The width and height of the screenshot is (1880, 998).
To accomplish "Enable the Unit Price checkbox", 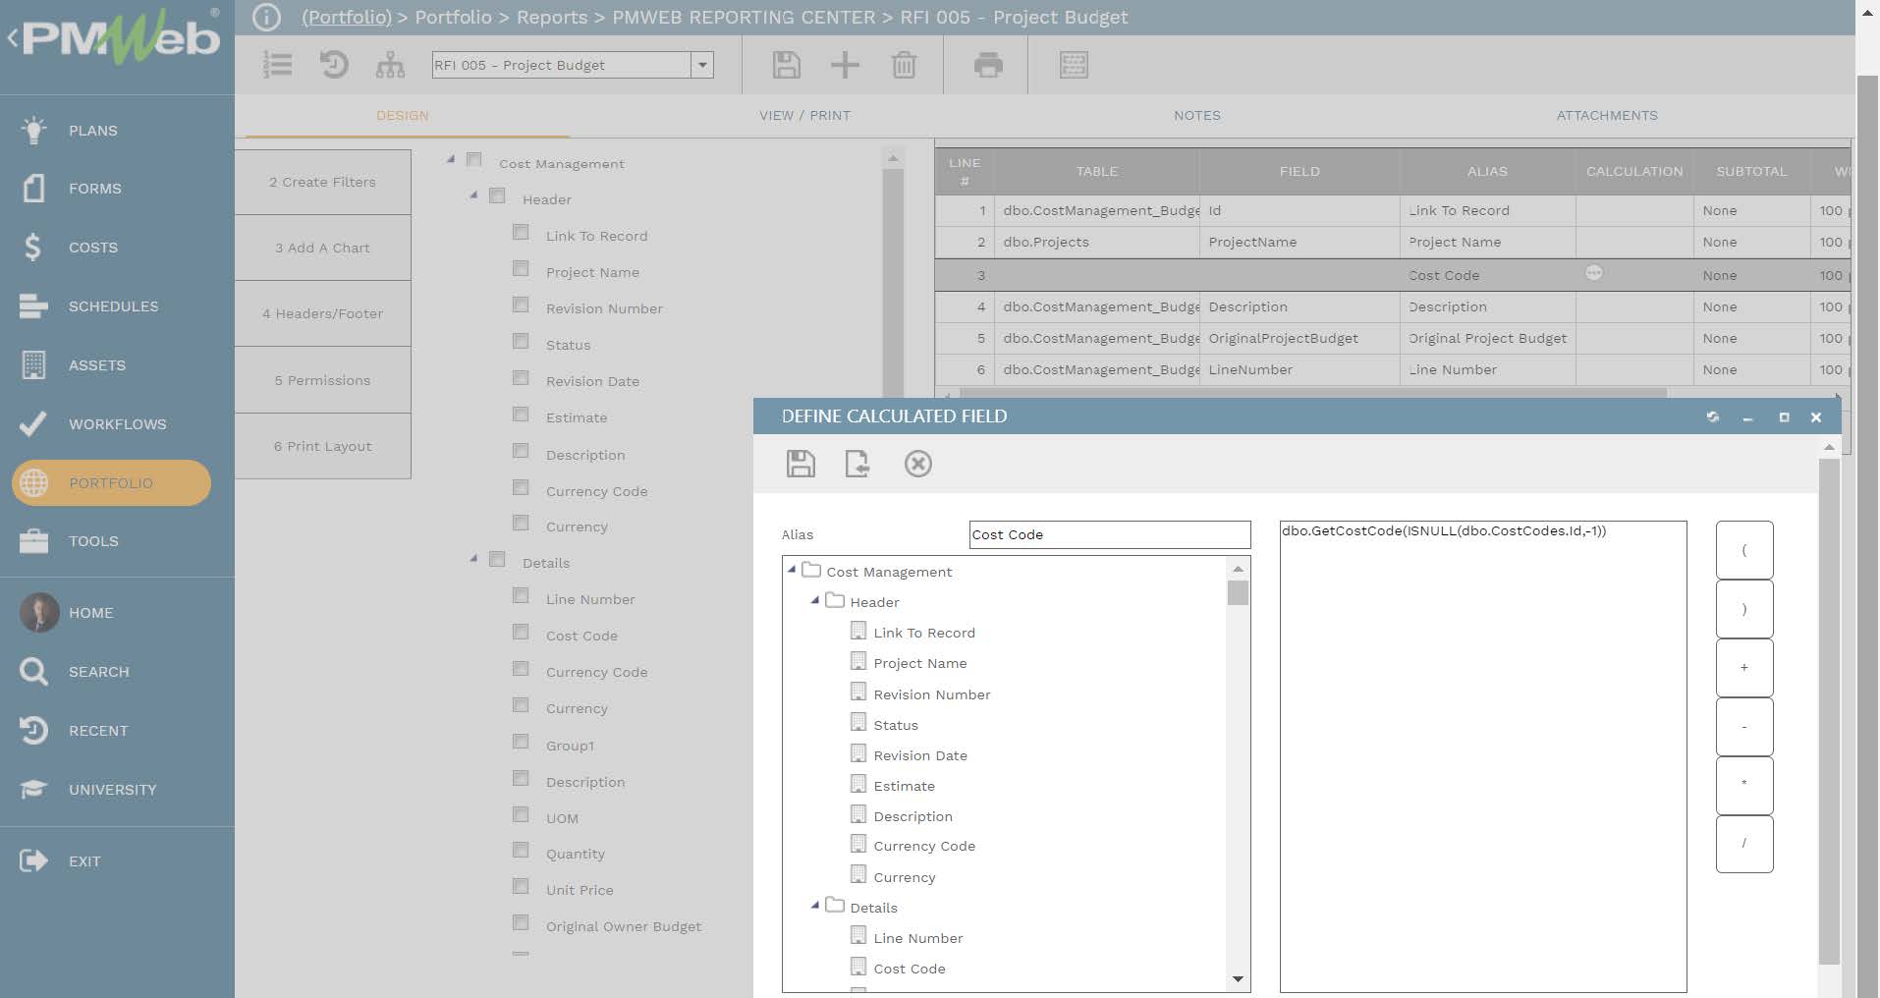I will 521,887.
